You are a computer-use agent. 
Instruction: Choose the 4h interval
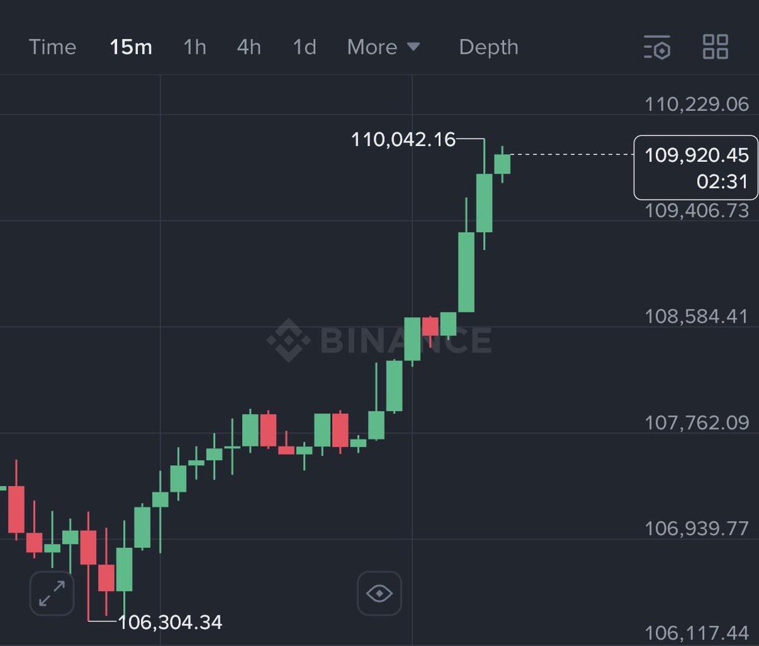coord(249,47)
